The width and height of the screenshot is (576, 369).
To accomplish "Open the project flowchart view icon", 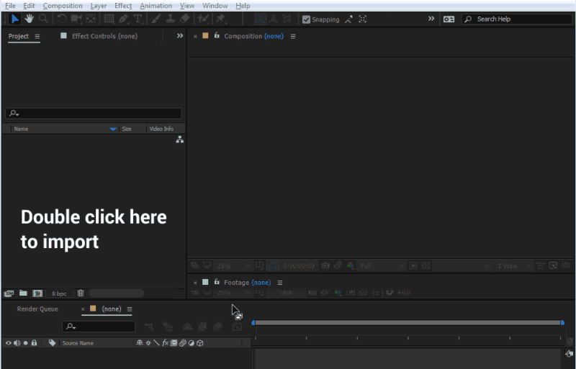I will (179, 140).
